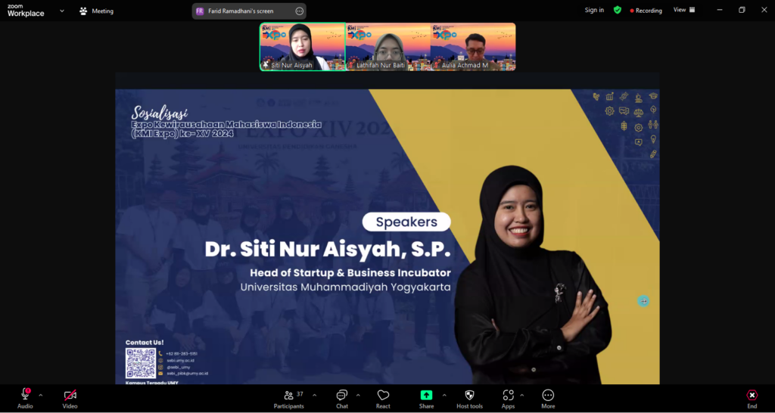Click the Recording indicator
The image size is (775, 413).
[x=646, y=11]
